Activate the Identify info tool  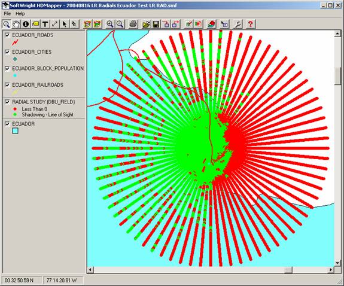(26, 24)
